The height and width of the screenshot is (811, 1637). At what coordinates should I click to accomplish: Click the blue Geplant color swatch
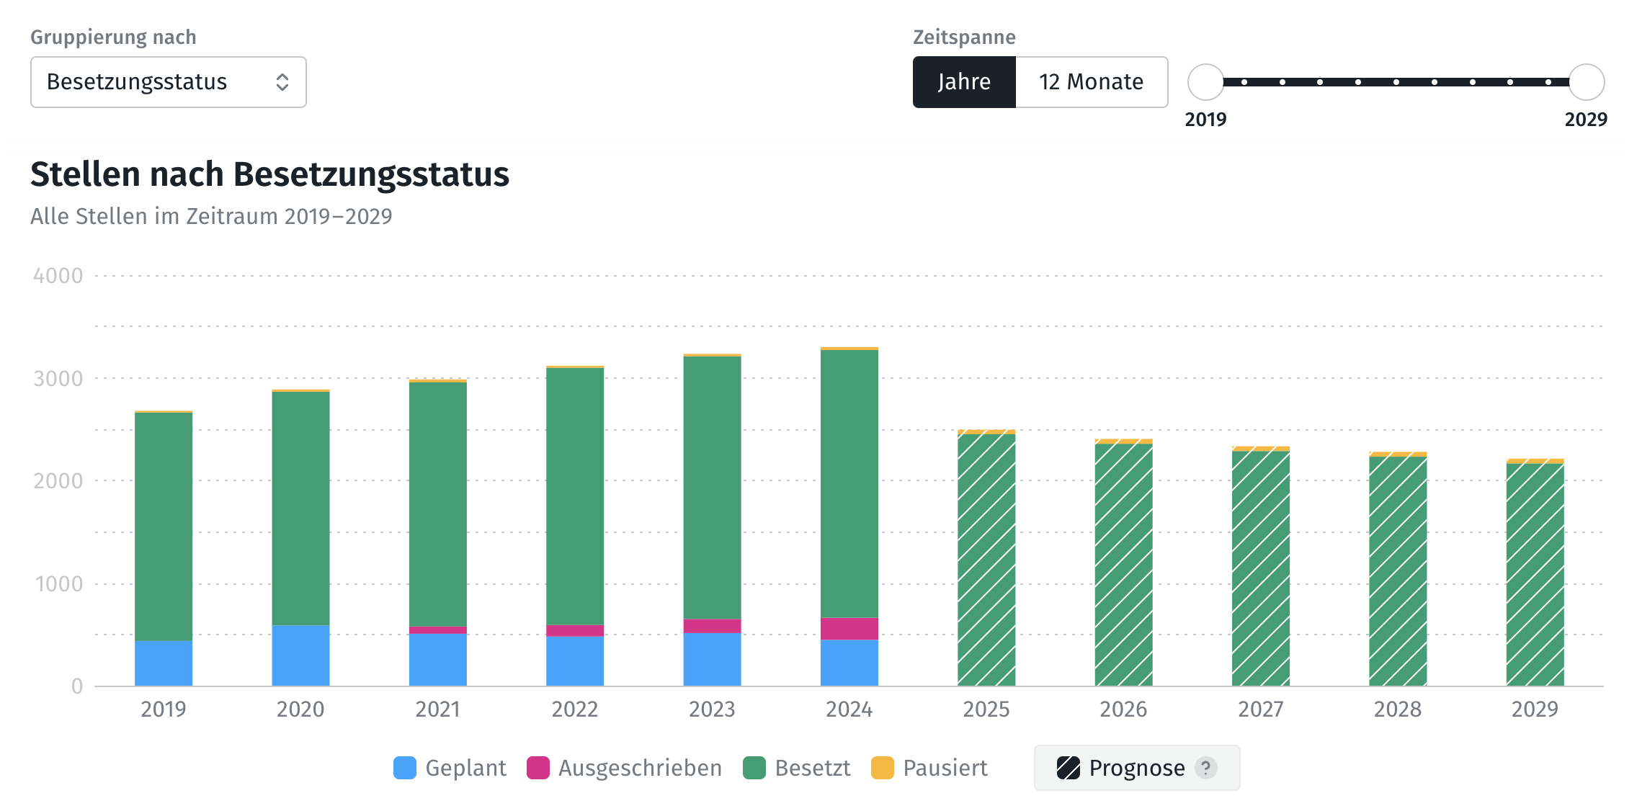(x=405, y=768)
